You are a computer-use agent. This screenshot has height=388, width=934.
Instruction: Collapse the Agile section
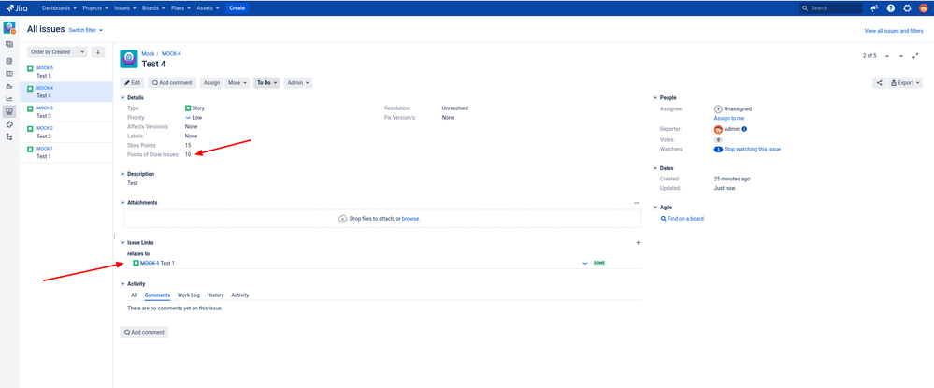click(655, 208)
